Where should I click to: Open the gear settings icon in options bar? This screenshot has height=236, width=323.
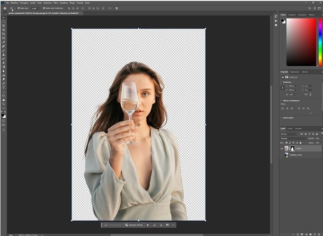click(x=116, y=8)
